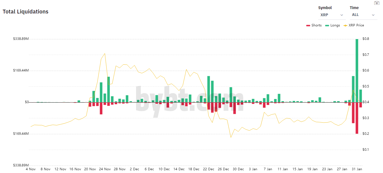The width and height of the screenshot is (383, 173).
Task: Click the yellow price line marker in legend
Action: pyautogui.click(x=345, y=25)
